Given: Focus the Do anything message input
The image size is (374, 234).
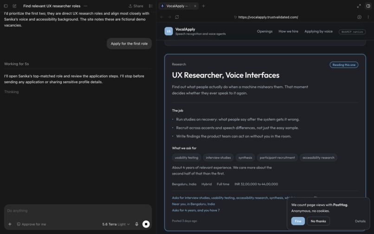Looking at the screenshot, I should pyautogui.click(x=78, y=211).
